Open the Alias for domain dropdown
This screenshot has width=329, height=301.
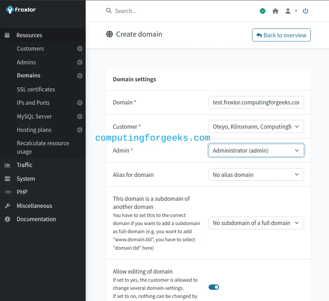(x=256, y=174)
